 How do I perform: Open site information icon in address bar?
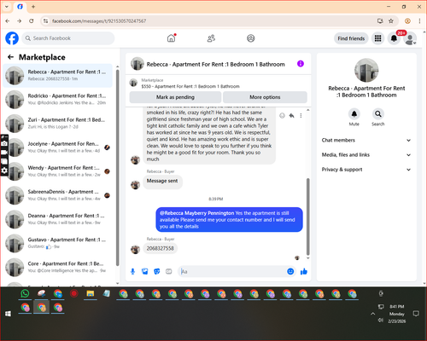pyautogui.click(x=45, y=20)
